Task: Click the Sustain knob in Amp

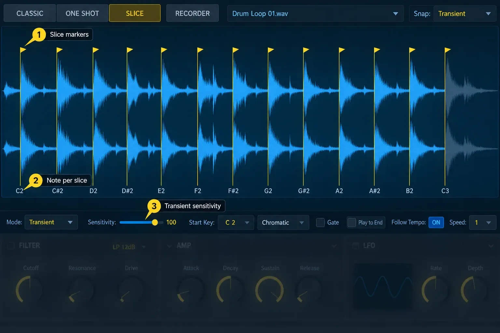Action: [x=270, y=290]
